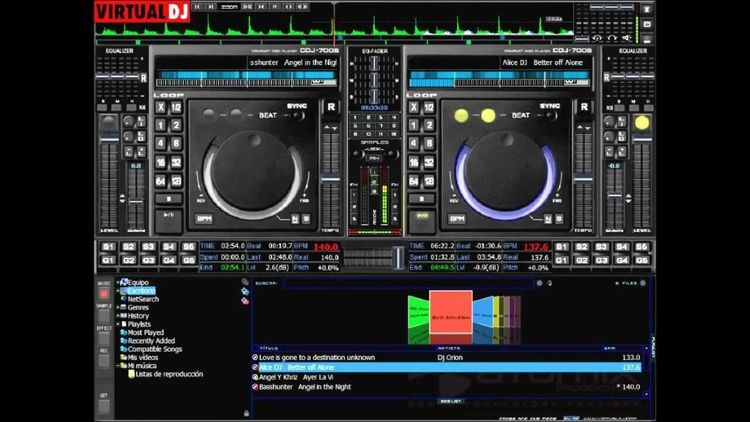750x422 pixels.
Task: Click G4 button on left deck
Action: (x=169, y=260)
